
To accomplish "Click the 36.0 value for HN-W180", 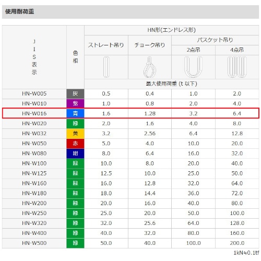I will click(193, 193).
